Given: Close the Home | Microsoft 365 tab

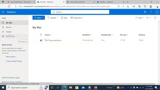Looking at the screenshot, I should click(x=93, y=2).
